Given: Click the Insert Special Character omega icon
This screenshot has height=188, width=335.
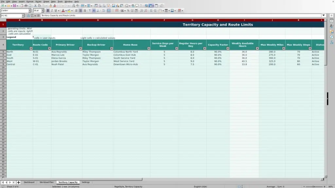Looking at the screenshot, I should click(127, 6).
